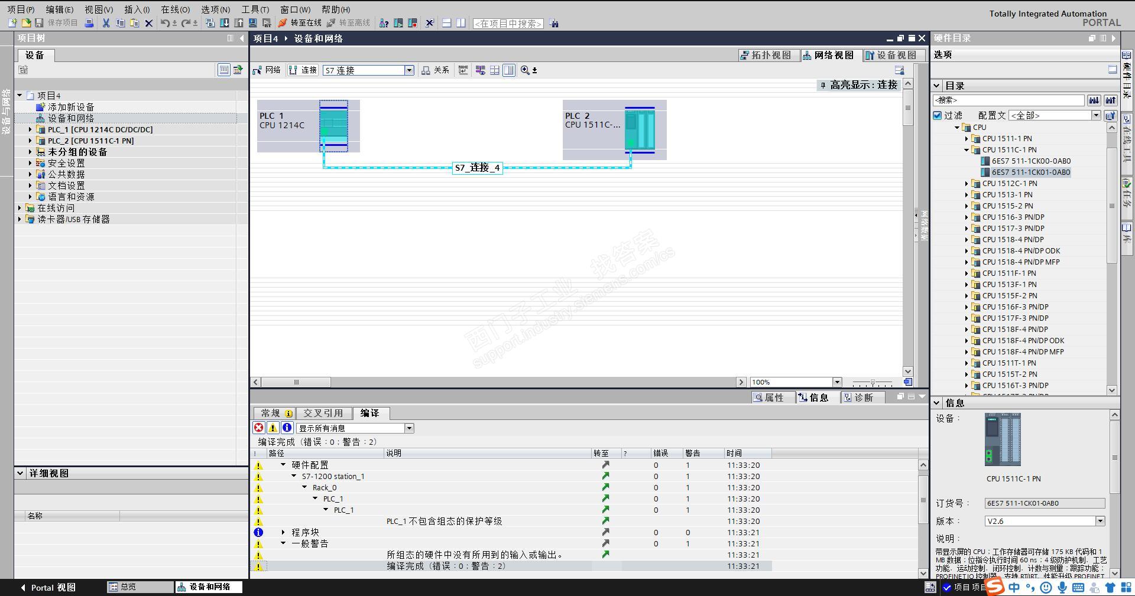Toggle the 网络 network mode button
This screenshot has width=1135, height=596.
point(267,70)
